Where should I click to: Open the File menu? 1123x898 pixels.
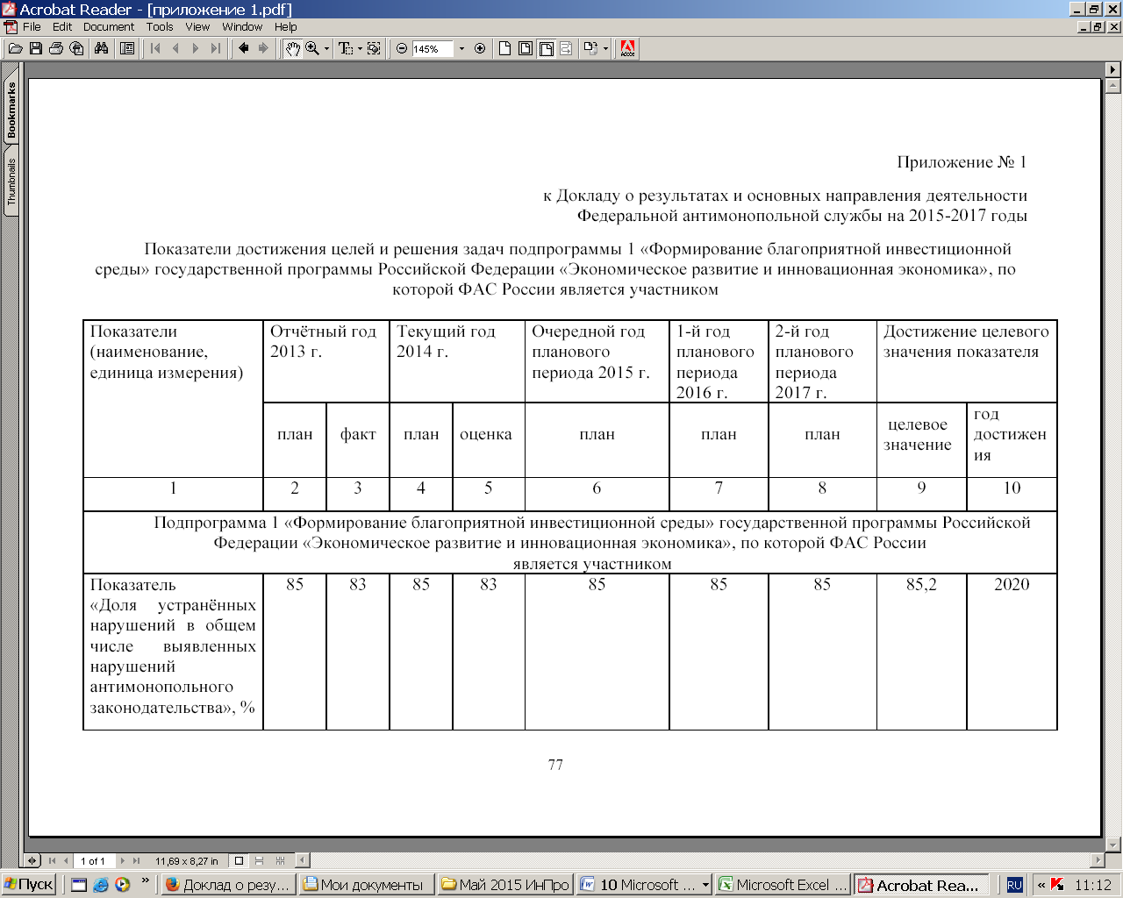[x=32, y=27]
